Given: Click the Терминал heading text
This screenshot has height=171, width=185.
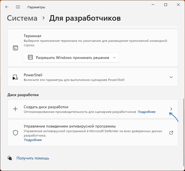Looking at the screenshot, I should tap(33, 36).
